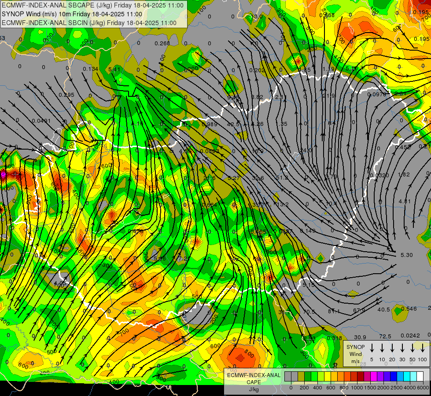Click the map value 32.6
The image size is (431, 396).
tap(258, 178)
